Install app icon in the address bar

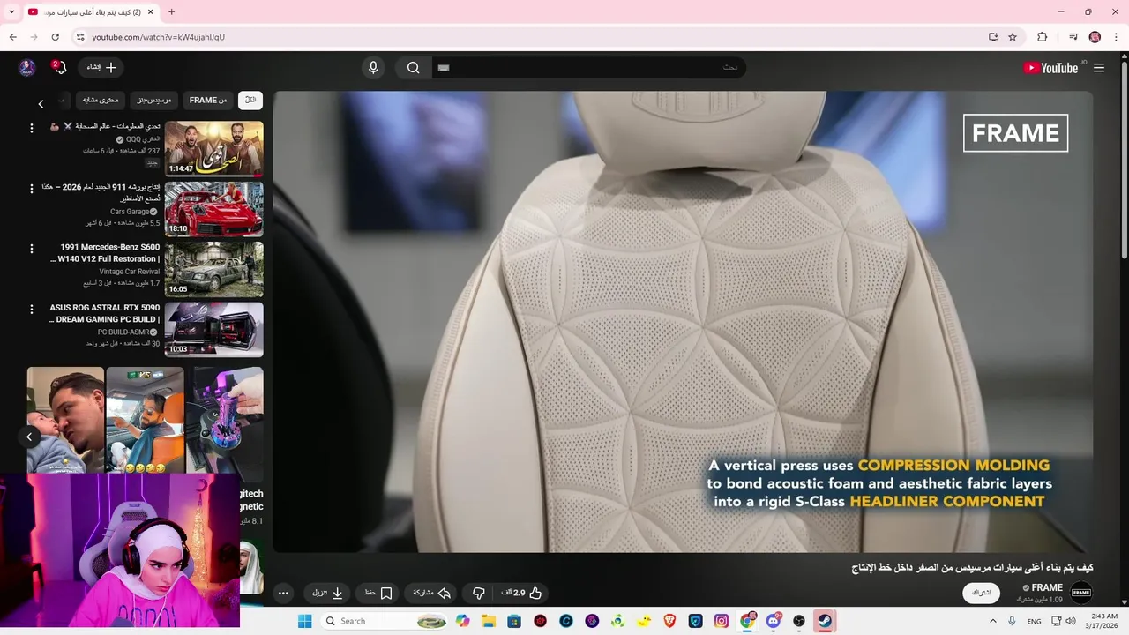tap(993, 37)
